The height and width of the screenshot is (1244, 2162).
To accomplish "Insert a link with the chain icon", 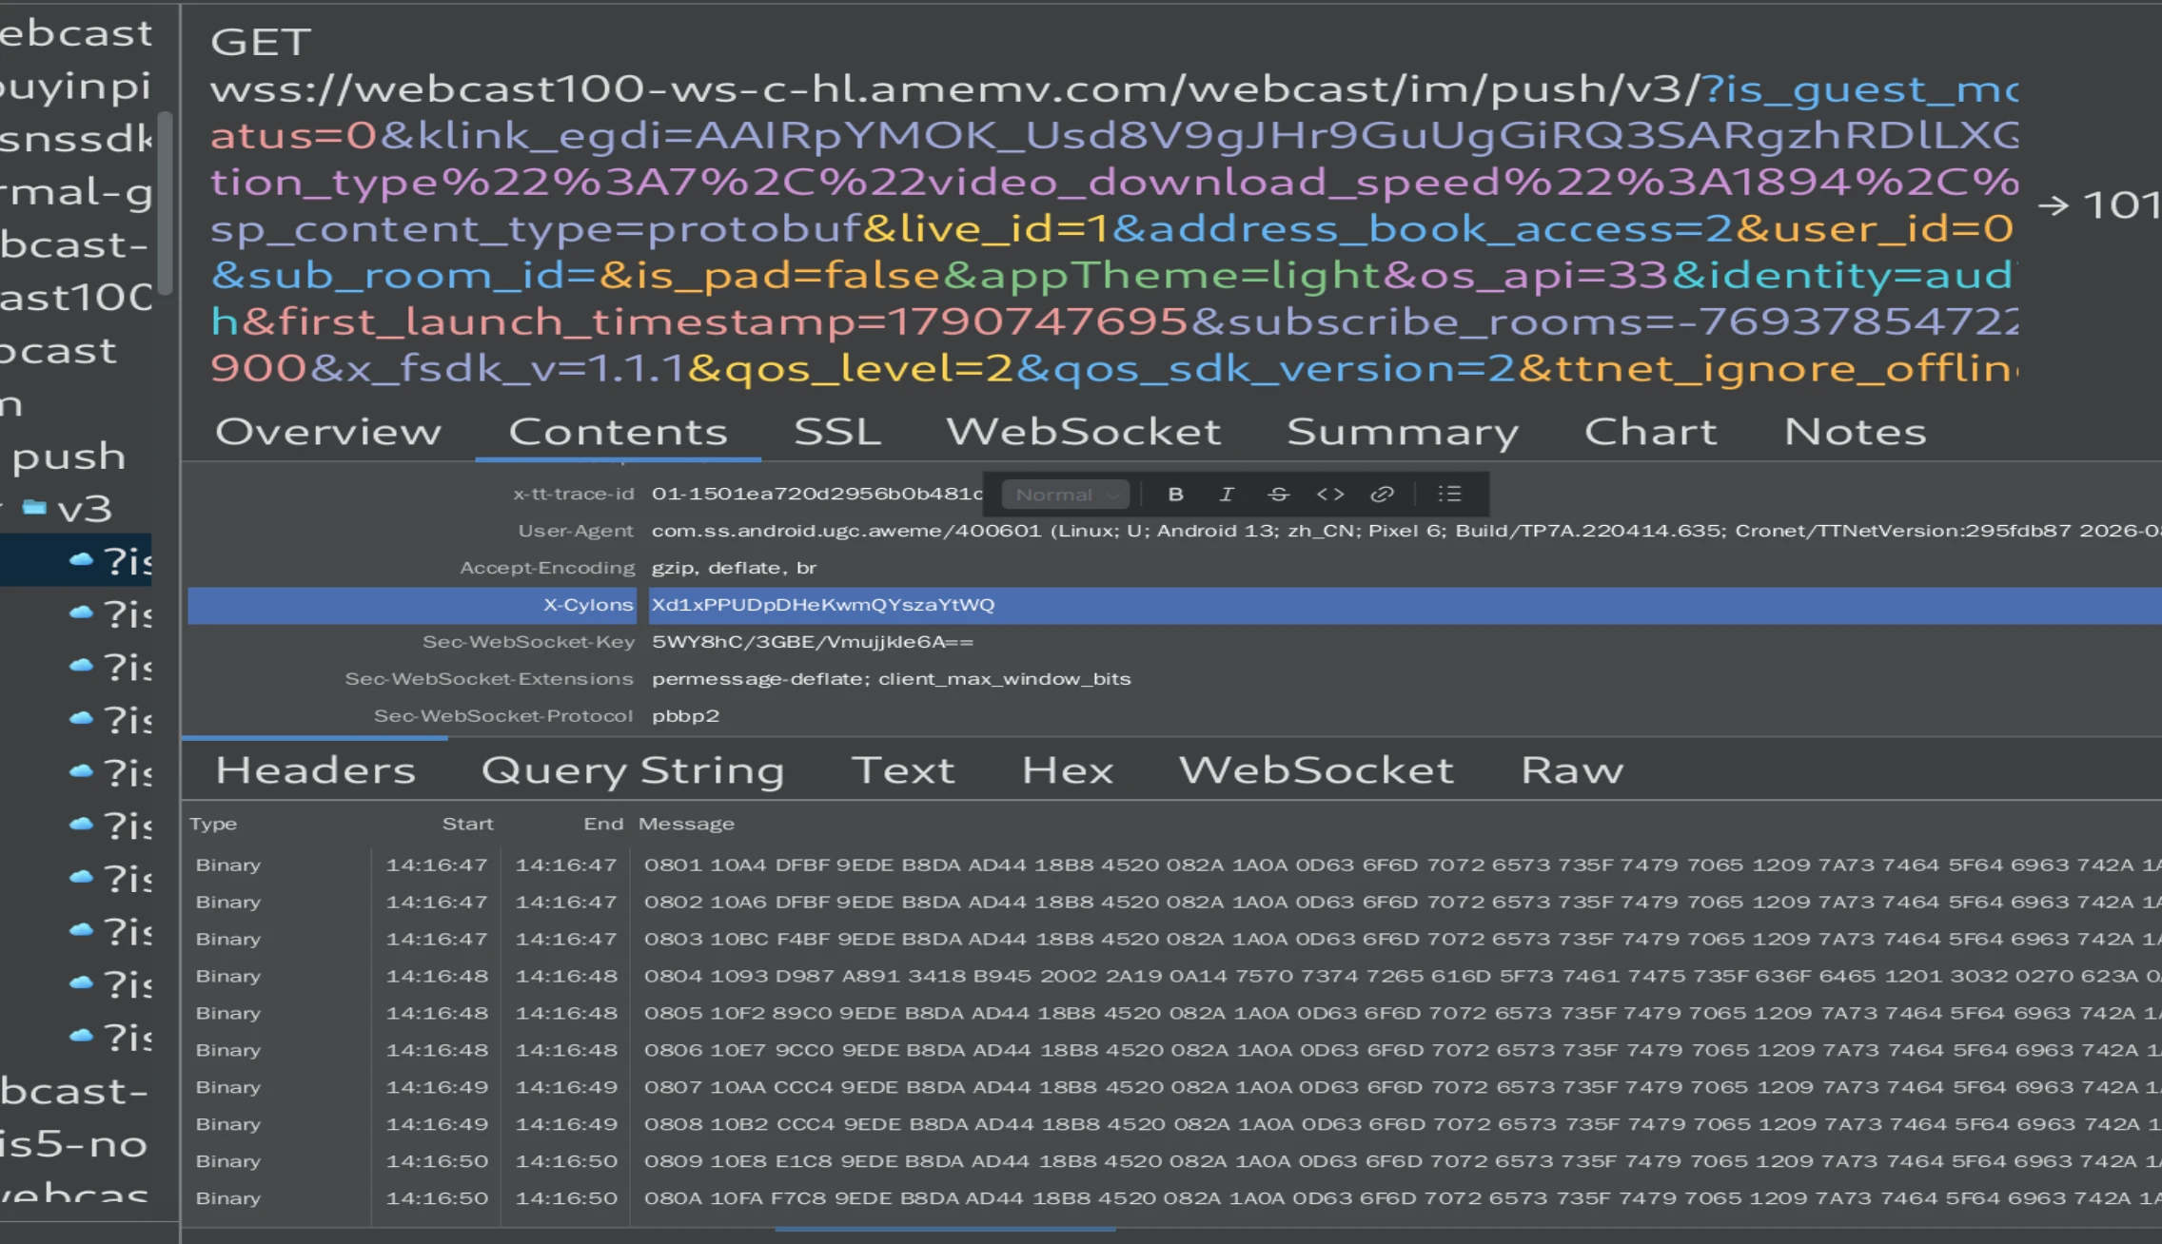I will pos(1382,494).
